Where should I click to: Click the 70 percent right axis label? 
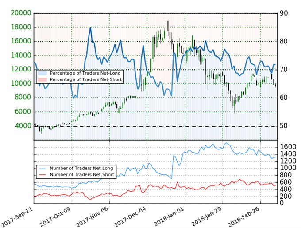click(x=284, y=70)
